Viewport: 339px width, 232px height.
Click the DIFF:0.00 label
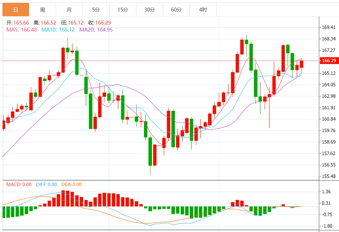coord(47,185)
